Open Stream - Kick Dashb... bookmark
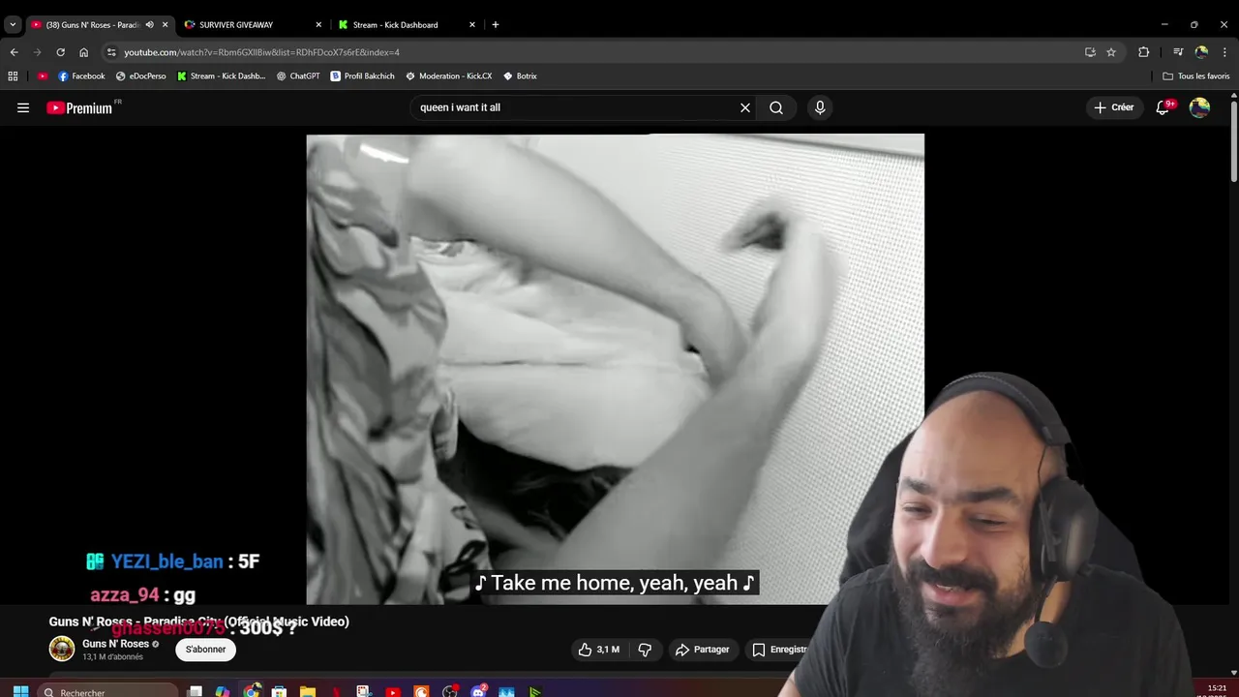This screenshot has height=697, width=1239. click(221, 76)
